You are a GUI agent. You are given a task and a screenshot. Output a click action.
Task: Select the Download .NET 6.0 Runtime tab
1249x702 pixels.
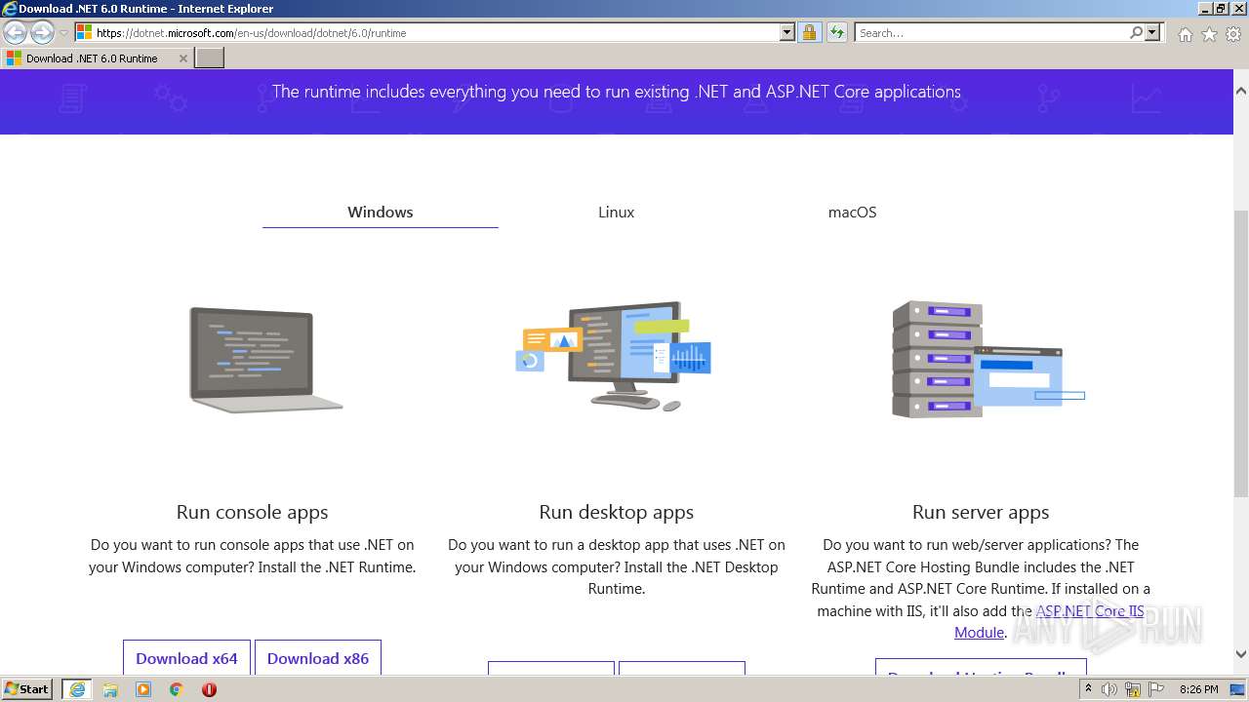(97, 58)
